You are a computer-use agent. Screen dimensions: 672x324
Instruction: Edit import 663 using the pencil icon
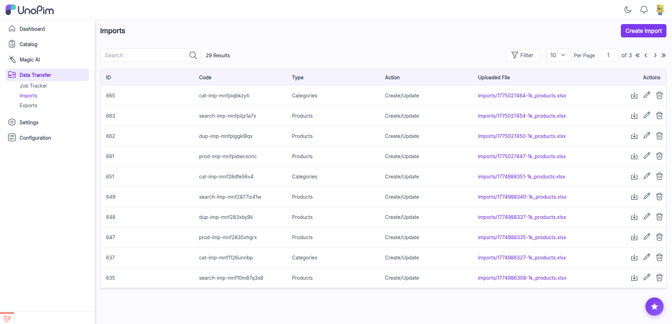pos(646,115)
